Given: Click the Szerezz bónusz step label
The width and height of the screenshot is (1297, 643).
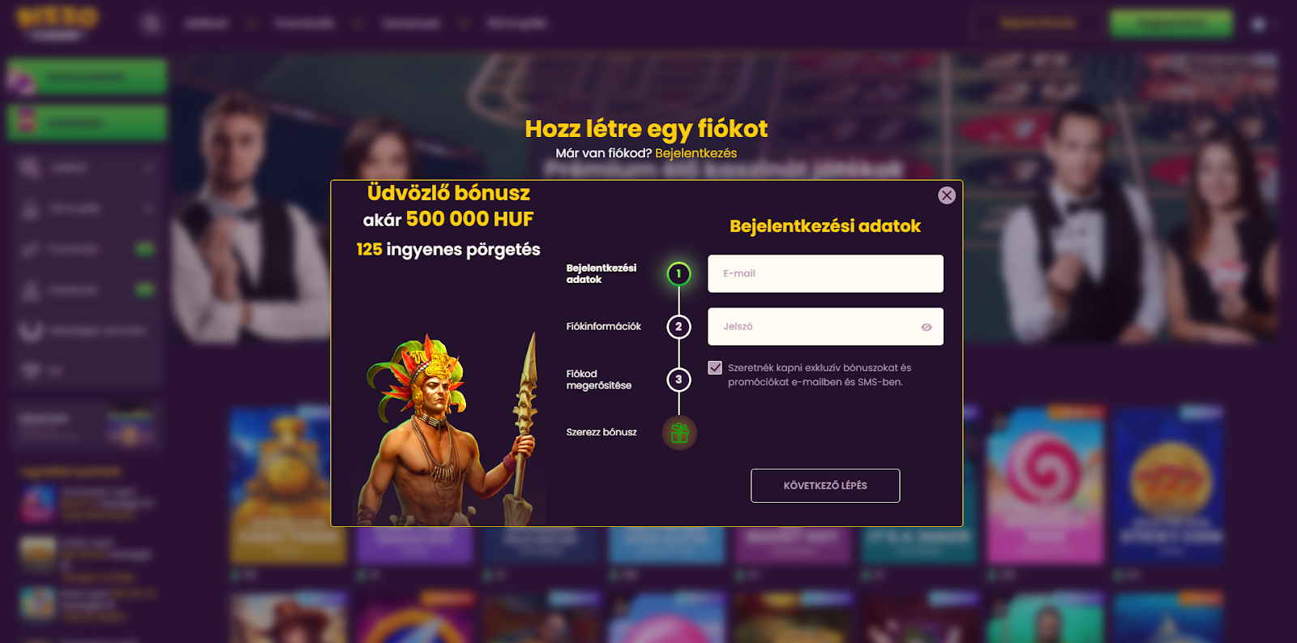Looking at the screenshot, I should click(x=601, y=432).
